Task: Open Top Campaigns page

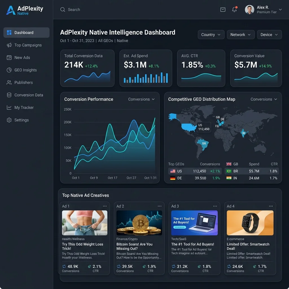Action: tap(26, 45)
